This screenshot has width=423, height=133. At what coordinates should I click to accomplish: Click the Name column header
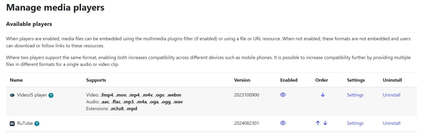16,80
